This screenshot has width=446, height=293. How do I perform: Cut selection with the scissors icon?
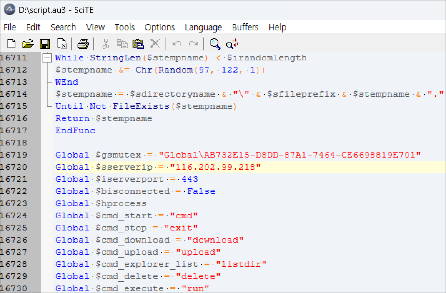pyautogui.click(x=105, y=44)
